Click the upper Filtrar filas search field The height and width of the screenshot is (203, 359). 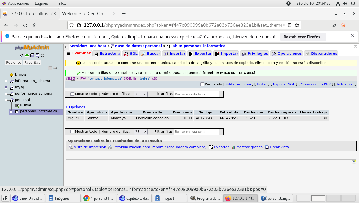[x=196, y=94]
